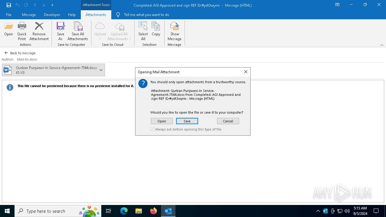This screenshot has width=386, height=217.
Task: Open Microsoft Edge from the taskbar
Action: [124, 211]
